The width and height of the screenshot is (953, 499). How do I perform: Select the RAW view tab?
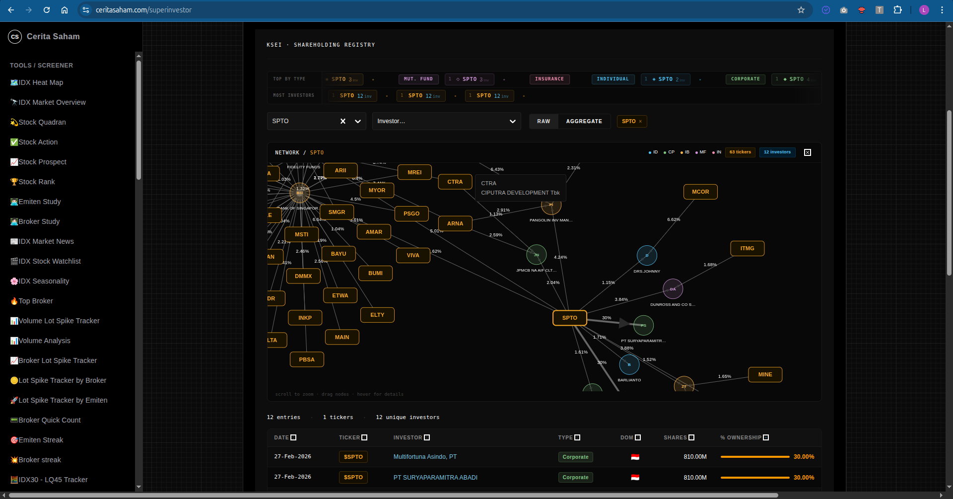pyautogui.click(x=544, y=121)
